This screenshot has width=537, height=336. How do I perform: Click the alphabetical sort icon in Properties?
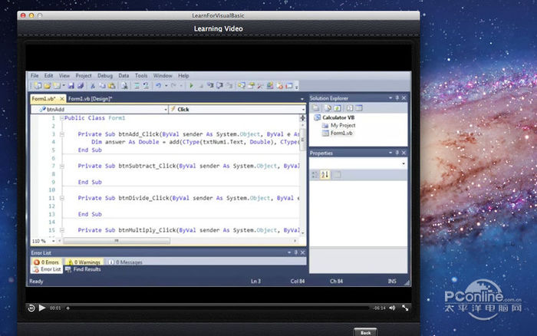[325, 175]
